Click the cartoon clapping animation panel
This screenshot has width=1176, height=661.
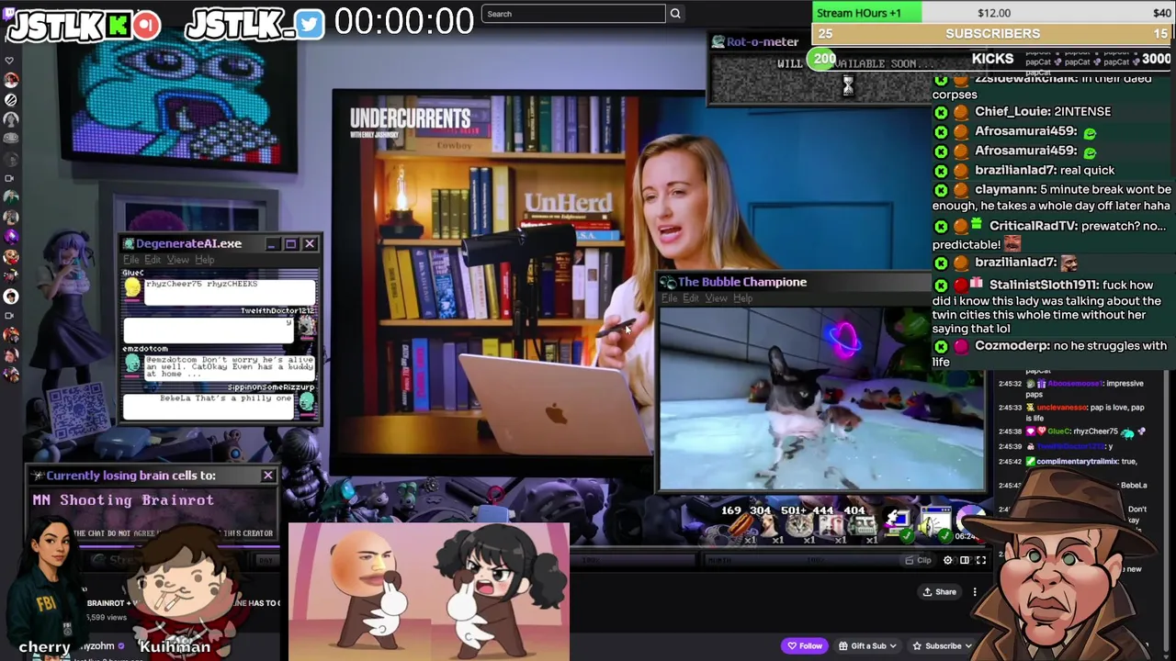[429, 592]
